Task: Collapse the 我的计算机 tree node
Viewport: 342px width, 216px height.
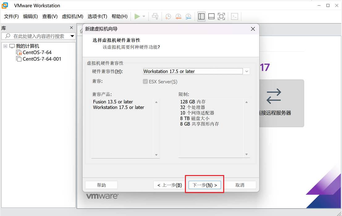Action: click(6, 46)
